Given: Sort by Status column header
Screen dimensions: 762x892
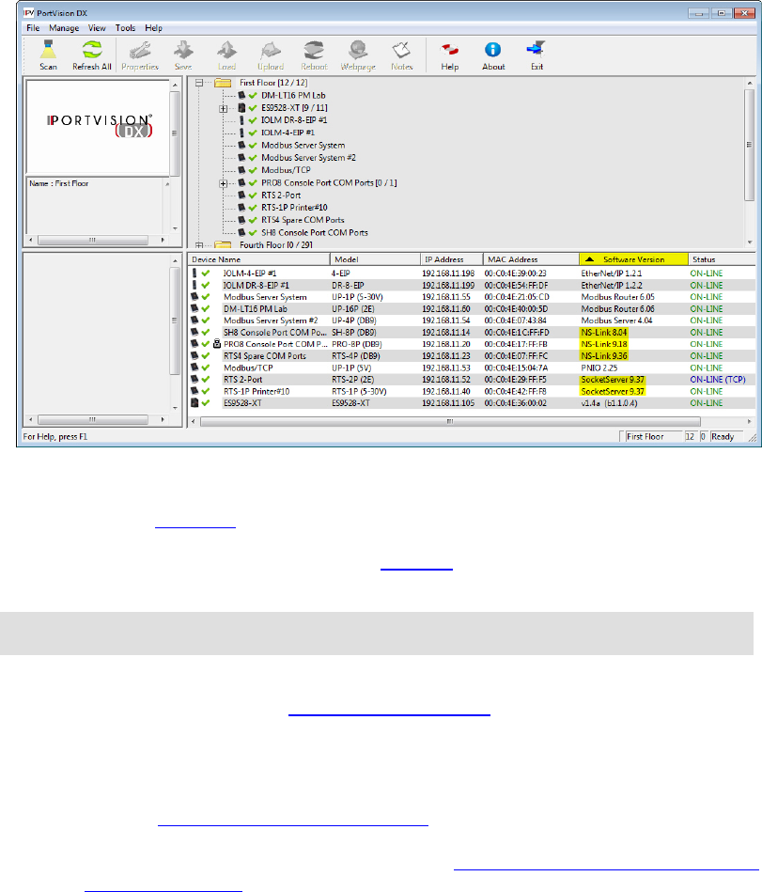Looking at the screenshot, I should click(721, 259).
